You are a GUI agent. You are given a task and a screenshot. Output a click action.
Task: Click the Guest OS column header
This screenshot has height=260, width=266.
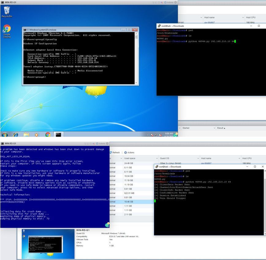pyautogui.click(x=165, y=158)
